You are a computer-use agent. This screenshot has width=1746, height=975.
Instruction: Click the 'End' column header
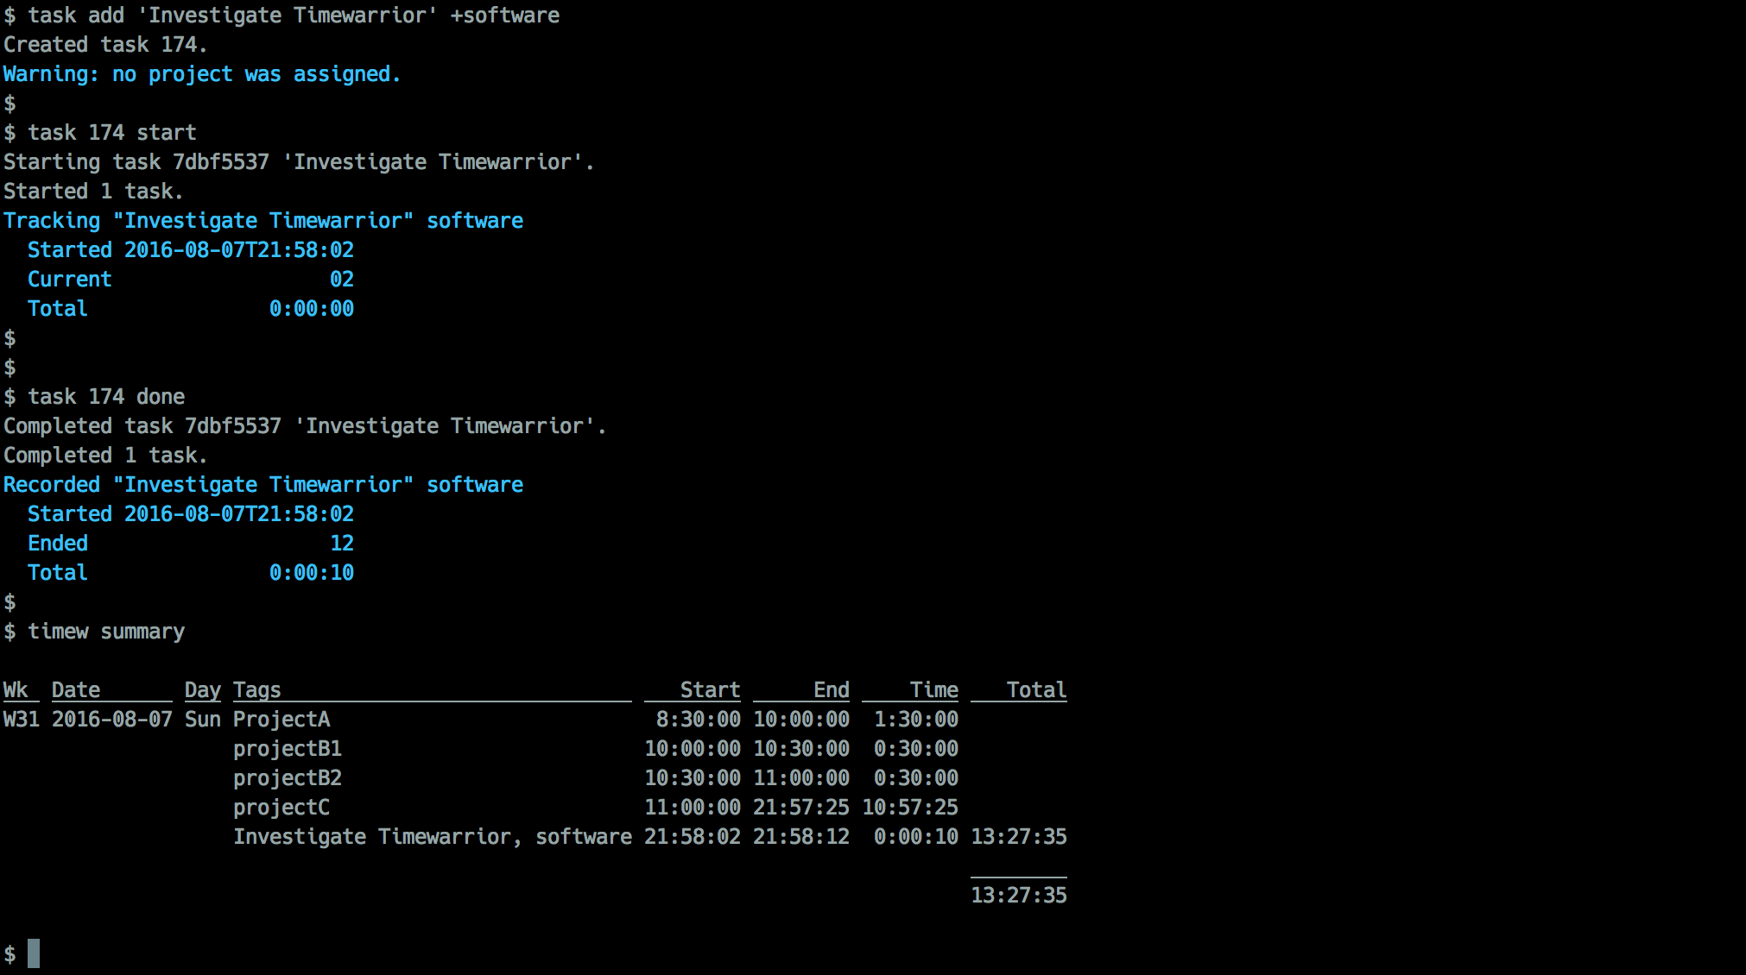(x=832, y=690)
